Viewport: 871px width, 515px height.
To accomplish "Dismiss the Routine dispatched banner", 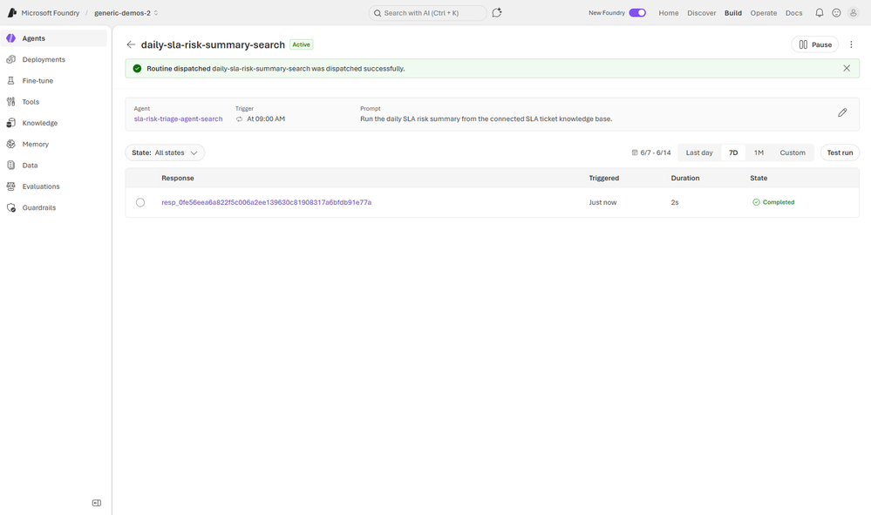I will point(847,68).
